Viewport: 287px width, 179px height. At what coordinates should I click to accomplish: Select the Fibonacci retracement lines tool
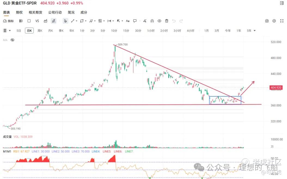(x=100, y=21)
